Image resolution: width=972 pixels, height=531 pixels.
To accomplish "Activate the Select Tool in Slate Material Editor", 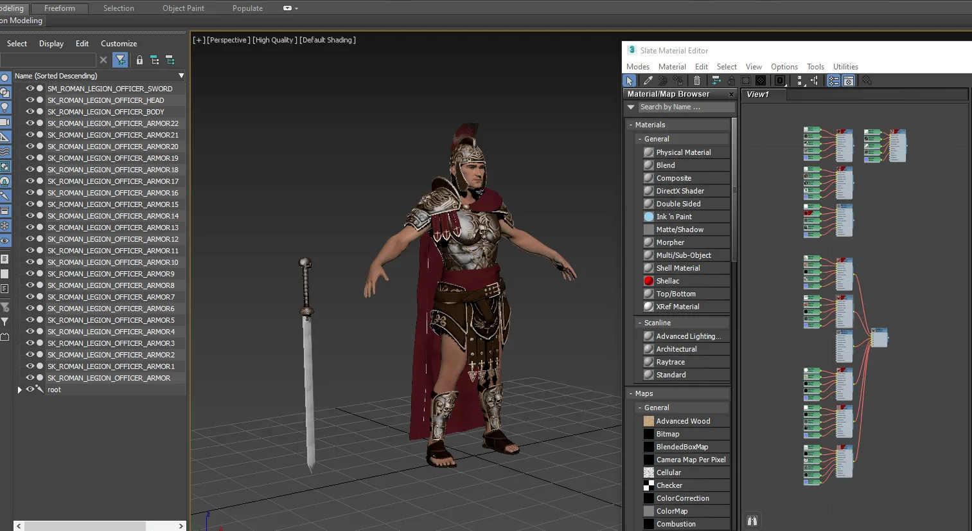I will (630, 80).
